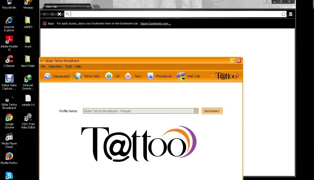Select the Skype desktop icon
Image resolution: width=314 pixels, height=180 pixels.
pyautogui.click(x=9, y=175)
